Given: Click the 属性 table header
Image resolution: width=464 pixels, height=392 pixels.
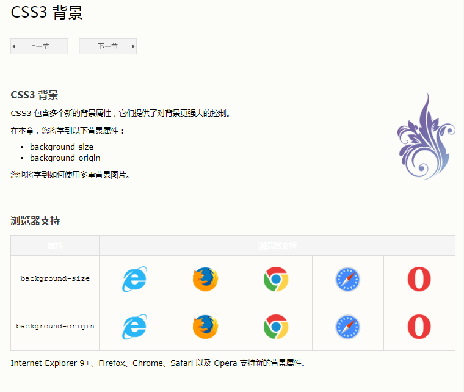Looking at the screenshot, I should (55, 245).
